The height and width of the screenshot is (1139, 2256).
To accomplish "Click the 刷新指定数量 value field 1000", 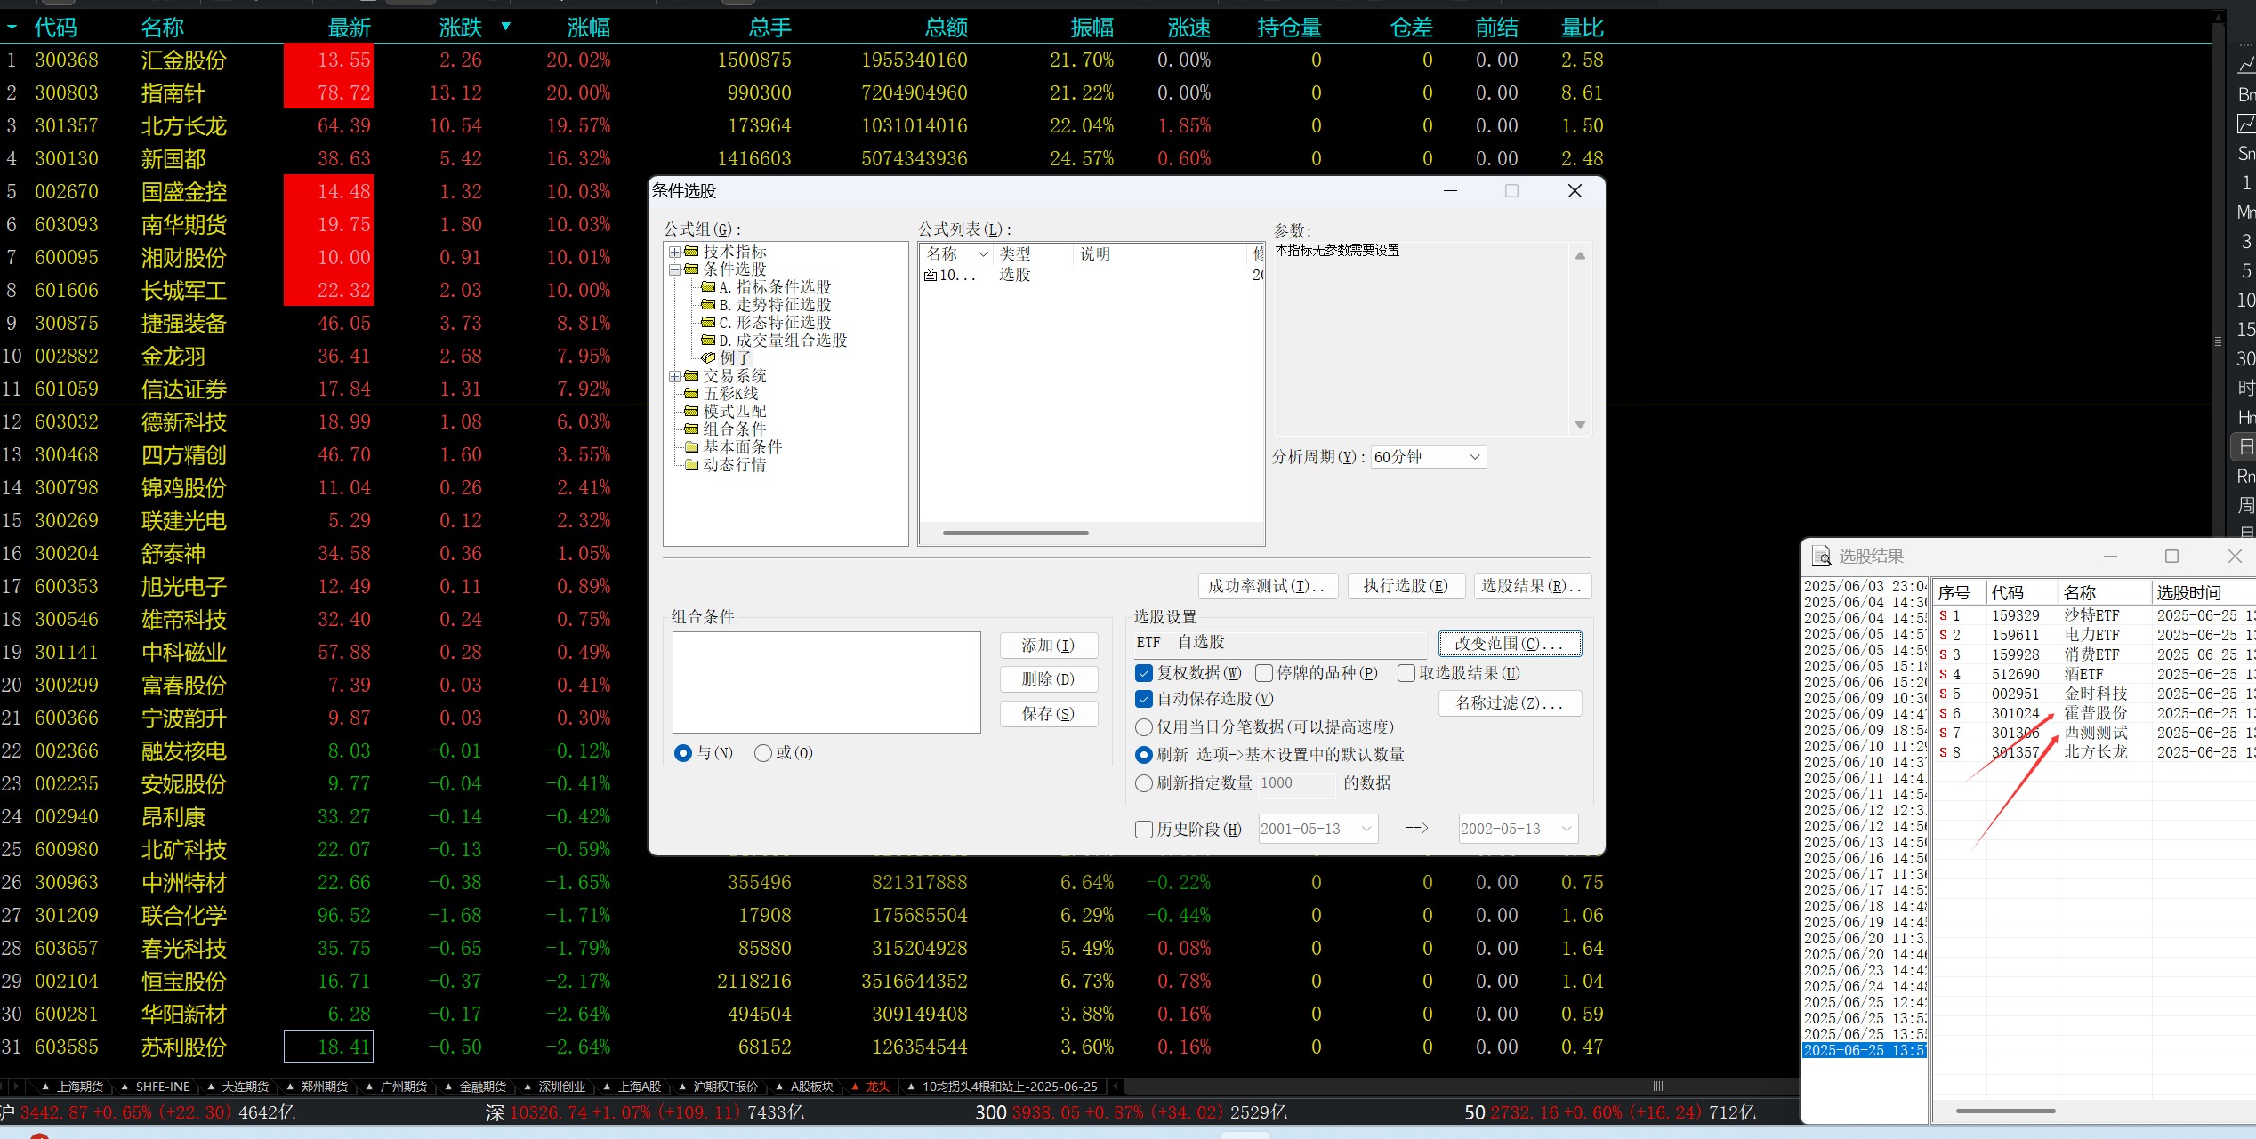I will pos(1294,783).
